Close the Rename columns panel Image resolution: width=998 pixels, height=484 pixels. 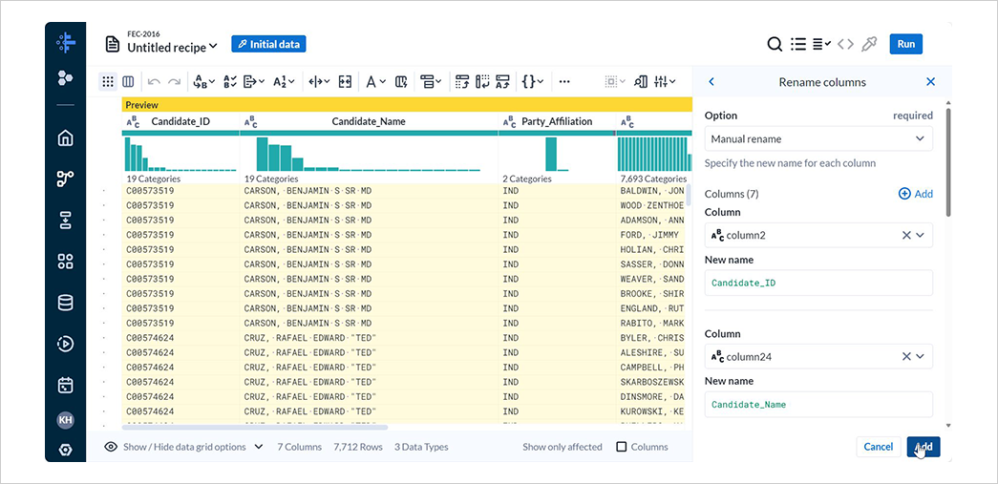pos(930,82)
